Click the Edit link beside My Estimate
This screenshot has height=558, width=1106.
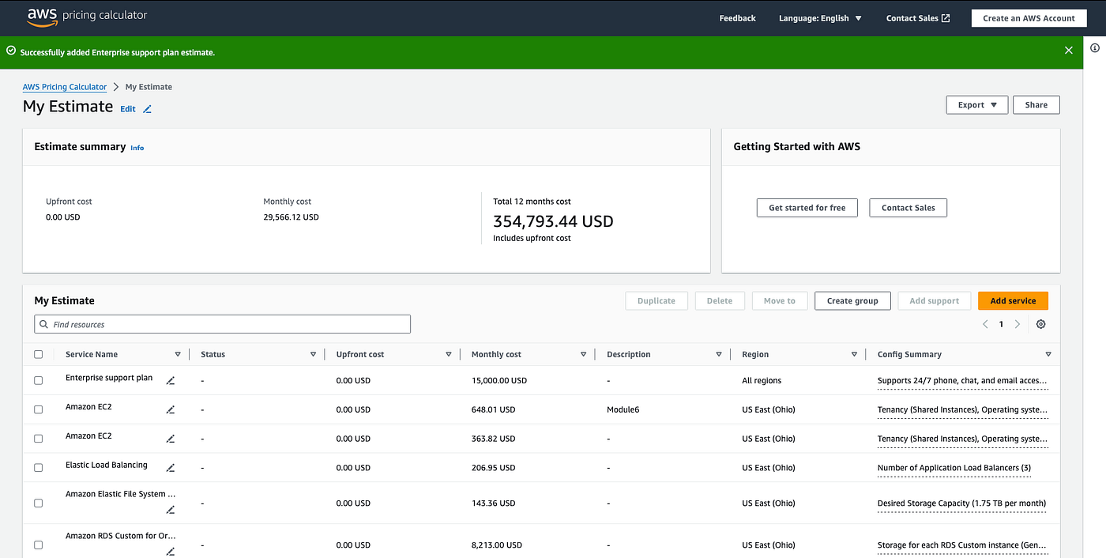tap(128, 109)
